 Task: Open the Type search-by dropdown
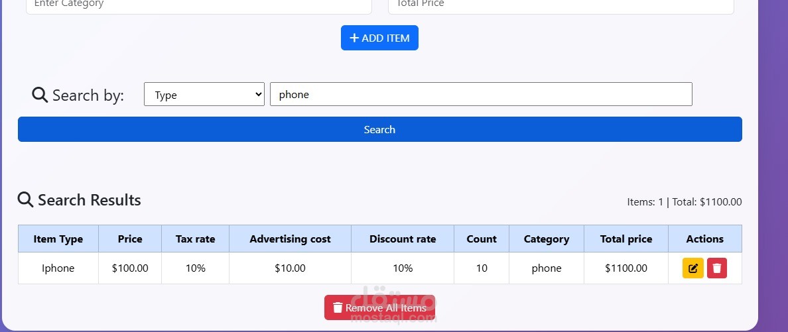tap(204, 94)
